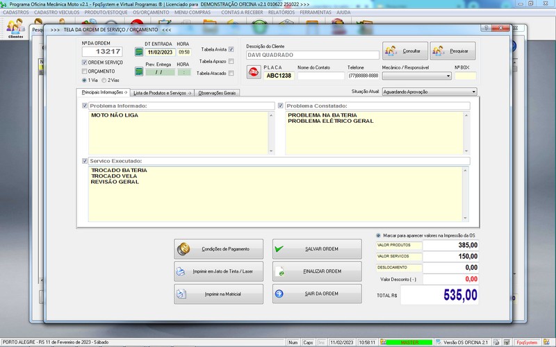Open the FERRAMENTAS menu

(316, 12)
